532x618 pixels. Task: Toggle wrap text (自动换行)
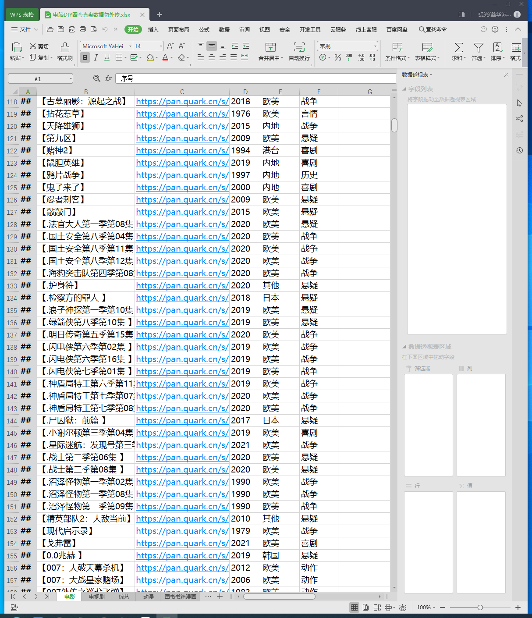[x=299, y=47]
